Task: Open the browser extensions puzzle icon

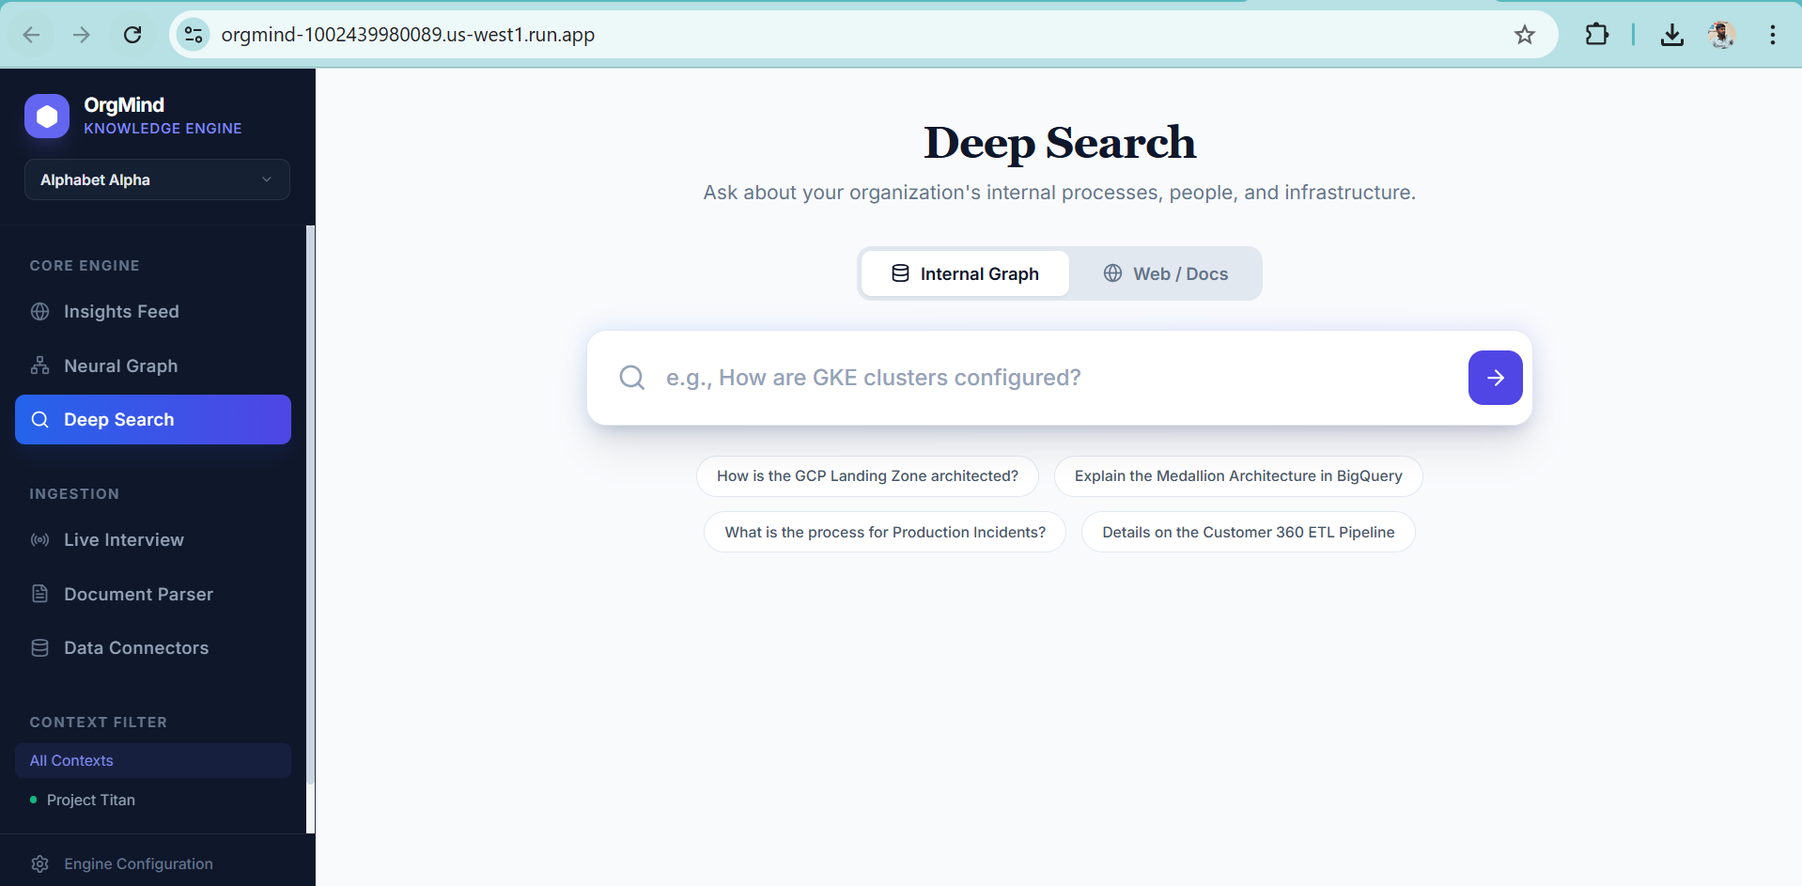Action: pos(1596,35)
